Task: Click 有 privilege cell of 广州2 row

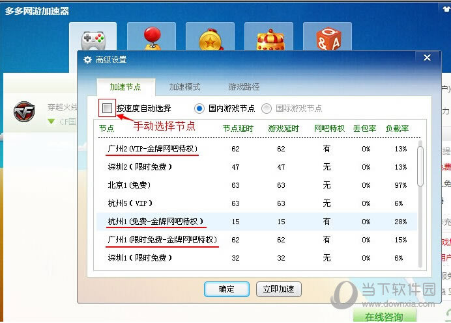Action: 327,149
